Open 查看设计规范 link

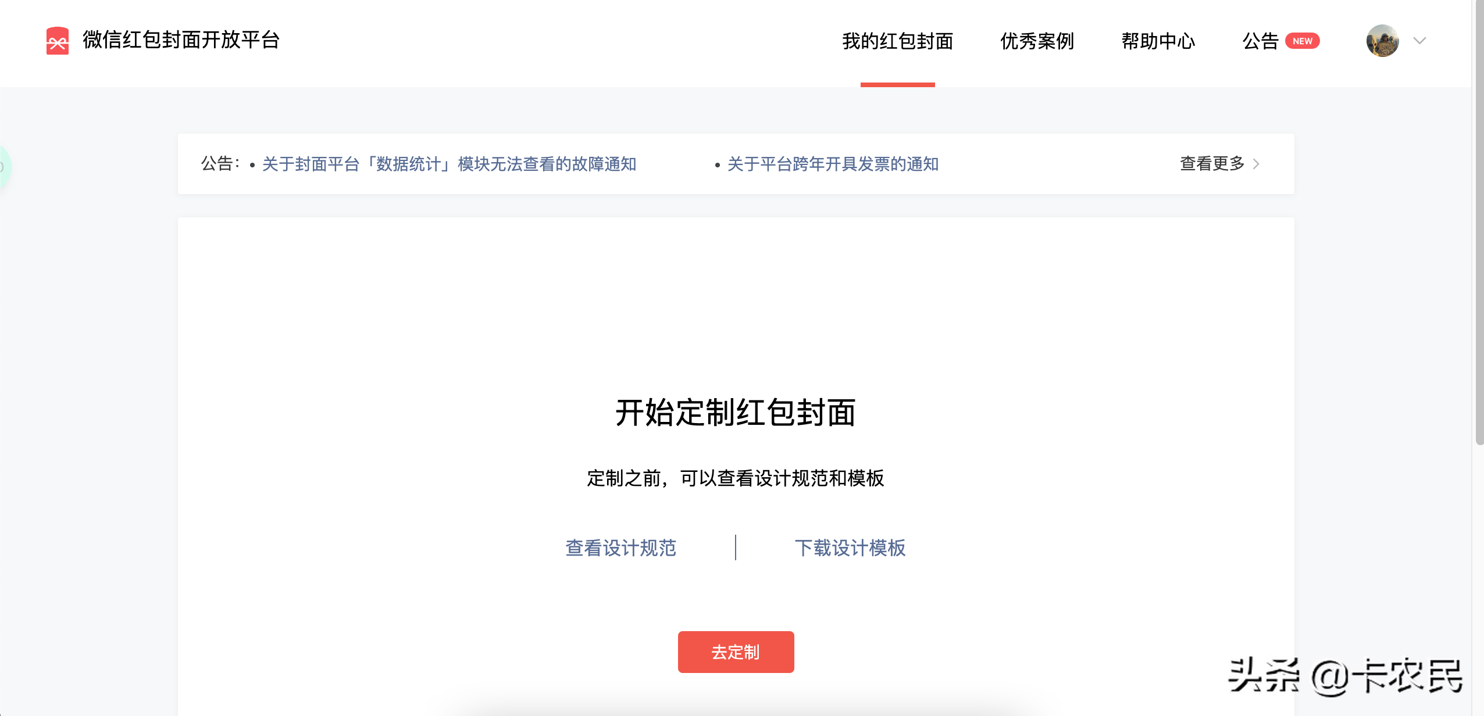620,547
